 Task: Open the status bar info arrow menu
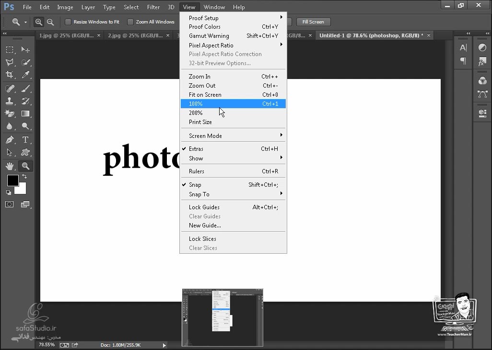[164, 345]
